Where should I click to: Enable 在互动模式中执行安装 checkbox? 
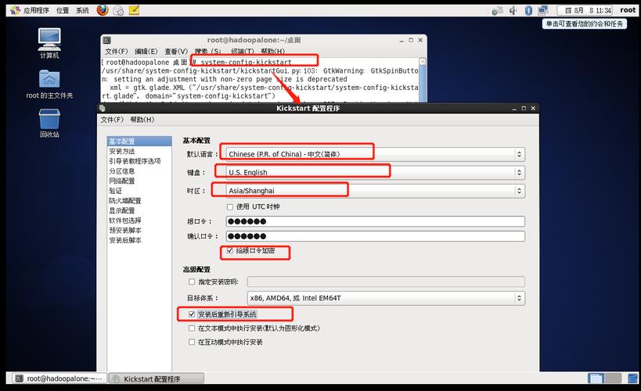pyautogui.click(x=192, y=342)
